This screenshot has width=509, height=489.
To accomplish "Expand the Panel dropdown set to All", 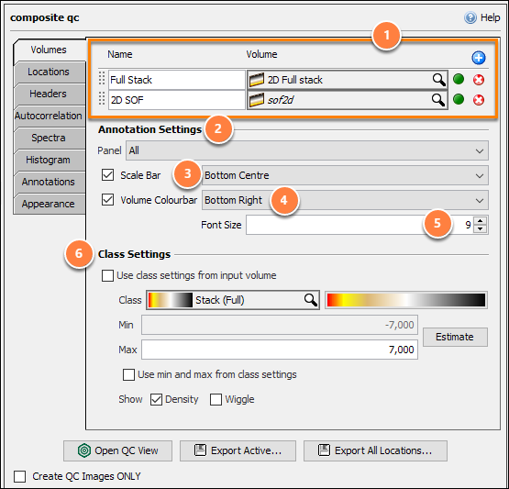I will tap(306, 150).
